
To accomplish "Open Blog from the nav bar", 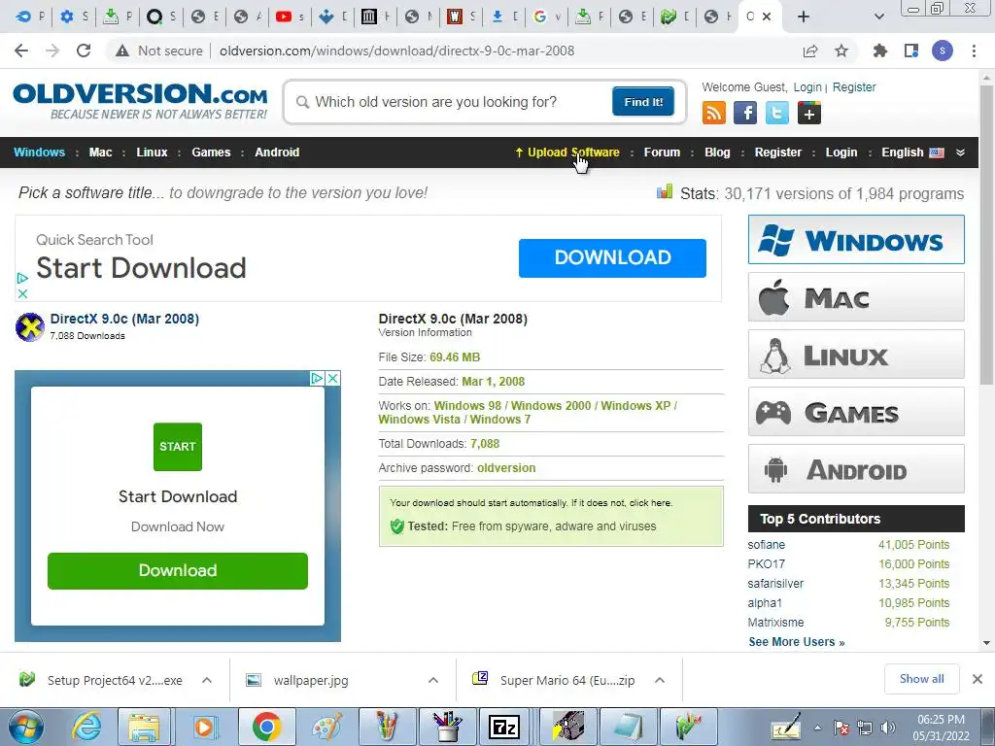I will pos(717,153).
